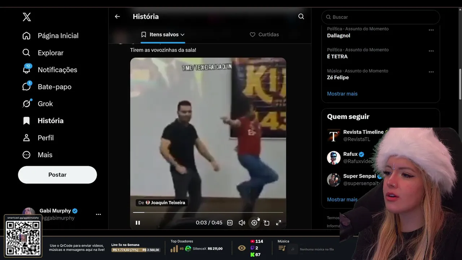Click the video progress bar

pyautogui.click(x=208, y=212)
